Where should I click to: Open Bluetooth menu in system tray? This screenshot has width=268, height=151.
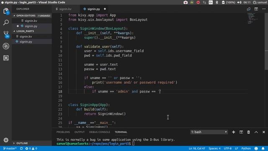pyautogui.click(x=217, y=3)
